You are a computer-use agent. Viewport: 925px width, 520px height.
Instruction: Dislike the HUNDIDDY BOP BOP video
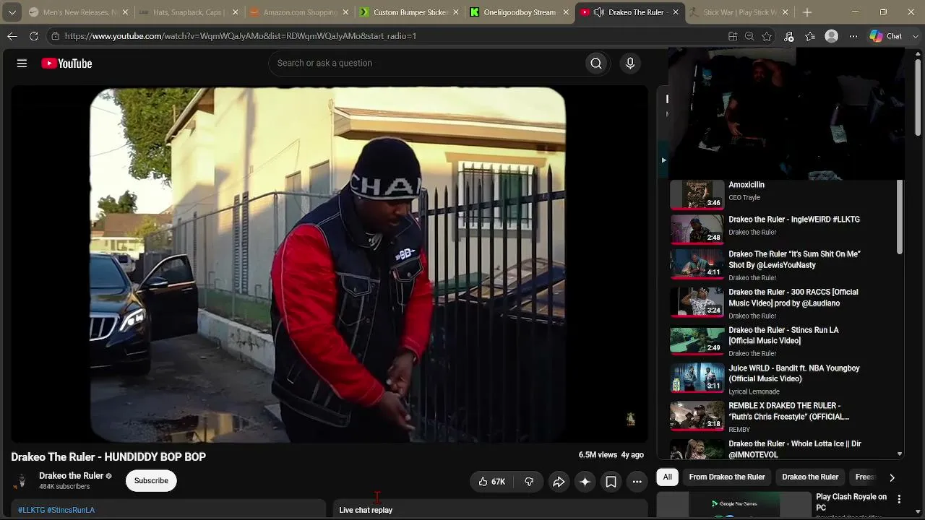coord(529,482)
